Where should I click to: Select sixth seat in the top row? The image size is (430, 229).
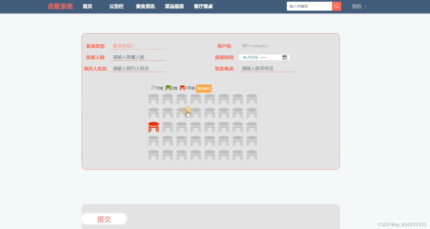pyautogui.click(x=224, y=99)
